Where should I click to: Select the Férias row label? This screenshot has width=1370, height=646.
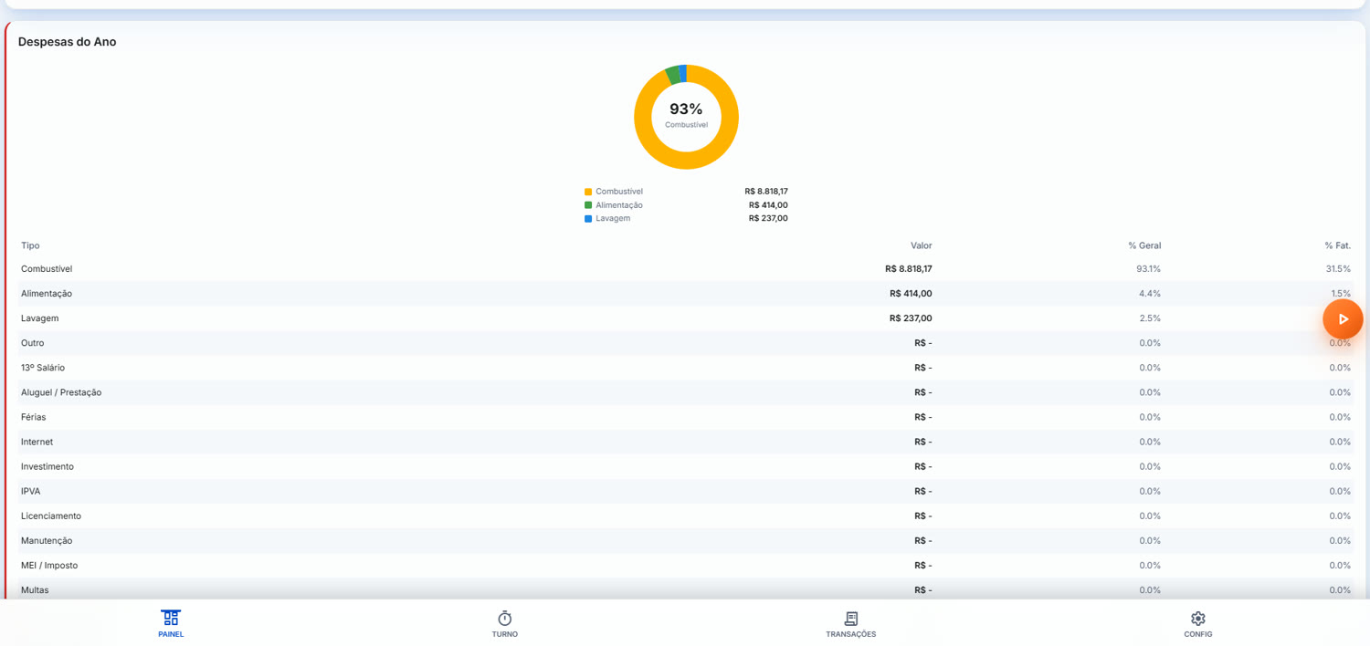(34, 417)
